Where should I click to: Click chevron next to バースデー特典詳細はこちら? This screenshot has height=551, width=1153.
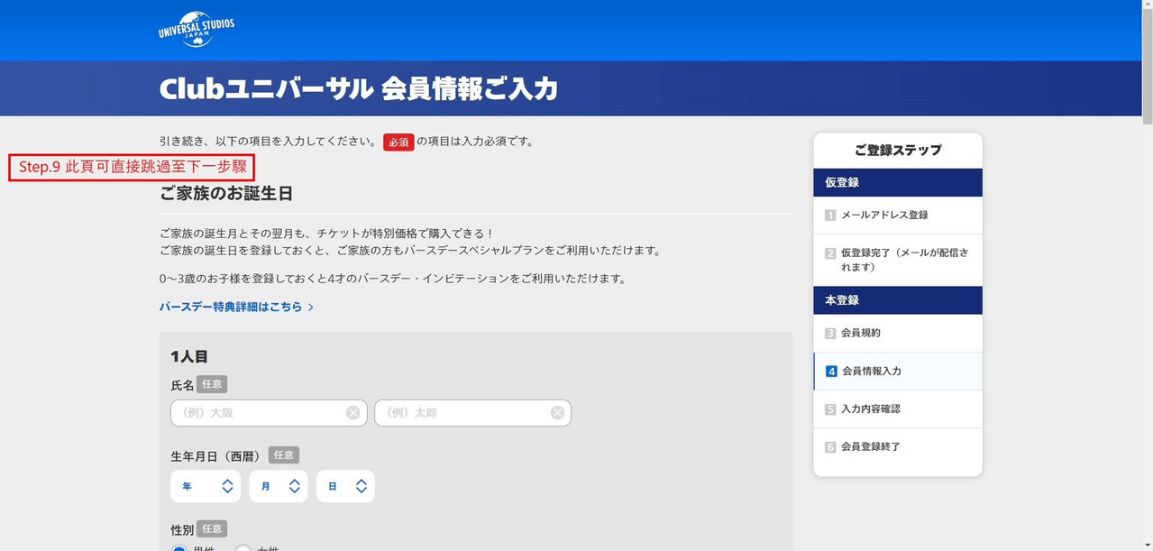(x=311, y=307)
